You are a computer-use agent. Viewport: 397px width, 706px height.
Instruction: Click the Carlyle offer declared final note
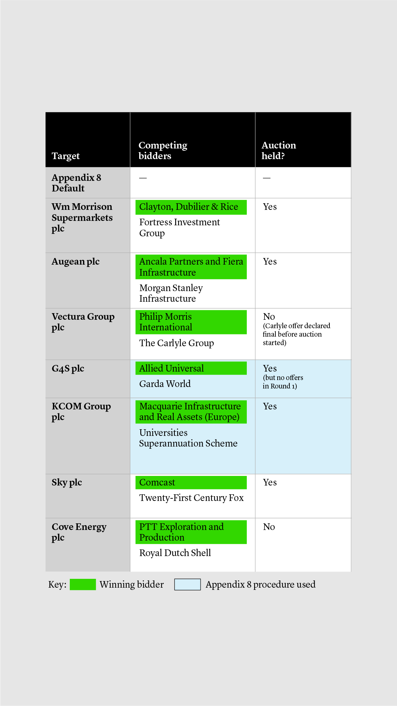tap(296, 334)
